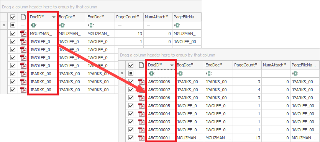Click the equals filter icon under PageCount in the right grid
The image size is (320, 142).
[238, 74]
